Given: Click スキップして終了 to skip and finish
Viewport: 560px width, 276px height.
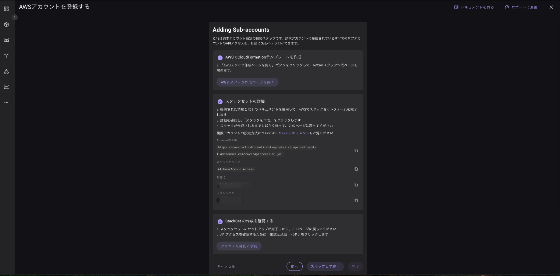Looking at the screenshot, I should pyautogui.click(x=325, y=266).
